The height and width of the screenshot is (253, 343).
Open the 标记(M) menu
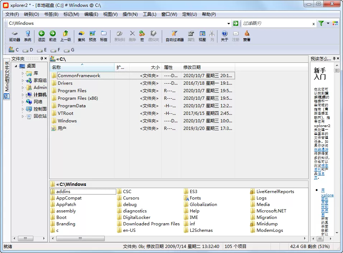coord(71,14)
